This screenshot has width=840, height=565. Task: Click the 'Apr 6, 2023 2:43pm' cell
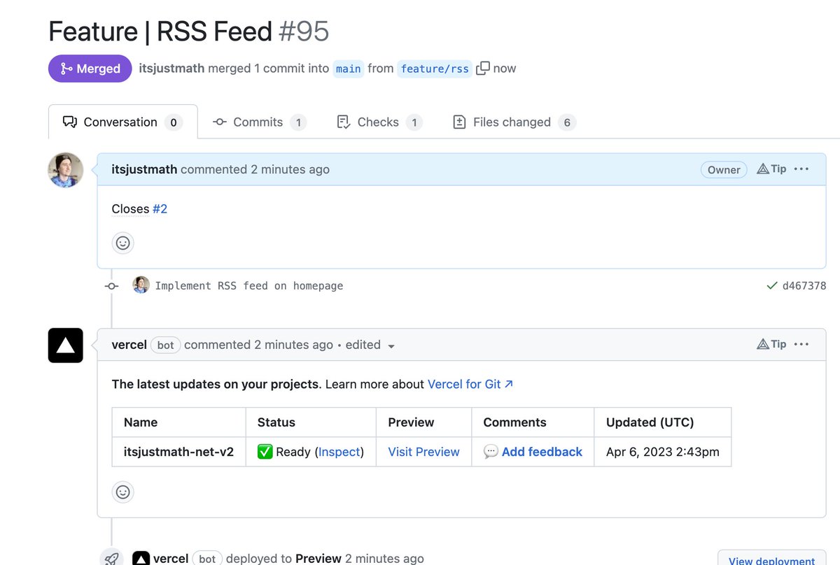[663, 452]
